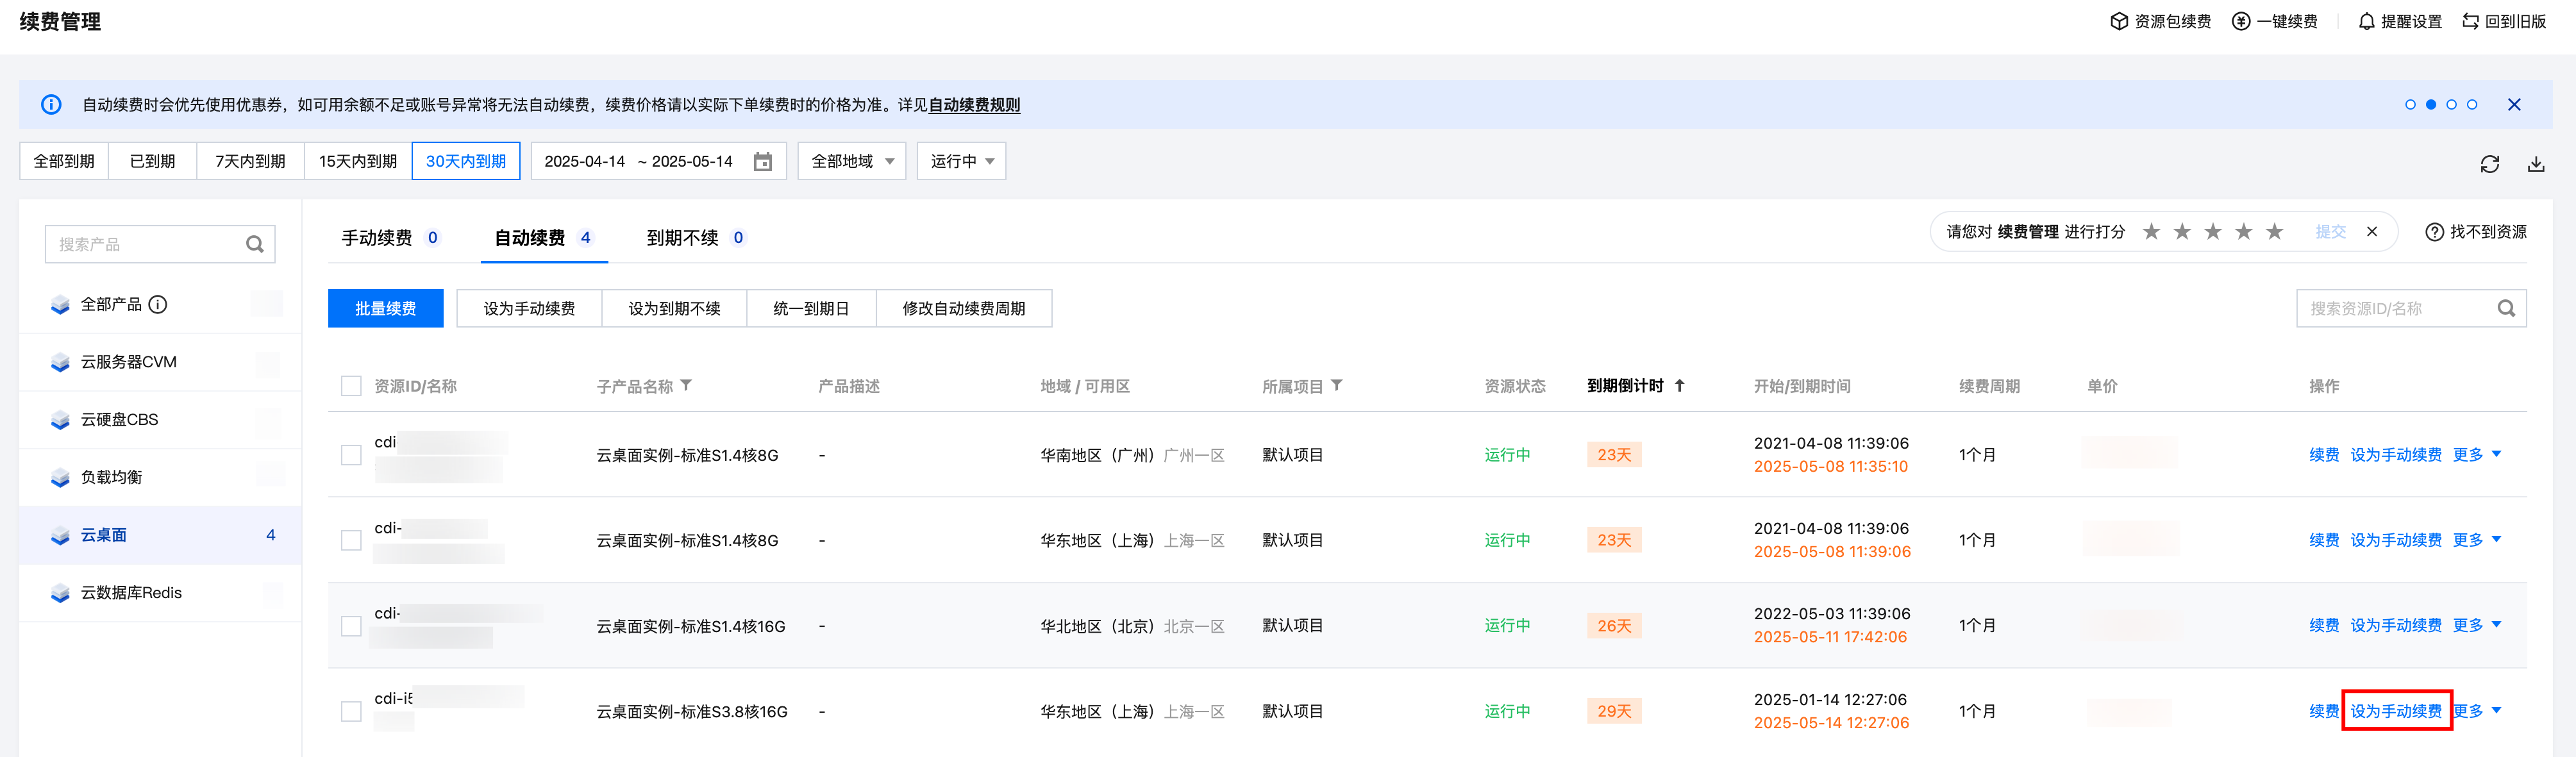Check the 北京一区 row checkbox
The width and height of the screenshot is (2576, 757).
(x=351, y=626)
